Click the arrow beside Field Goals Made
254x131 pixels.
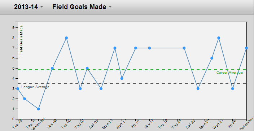(110, 6)
